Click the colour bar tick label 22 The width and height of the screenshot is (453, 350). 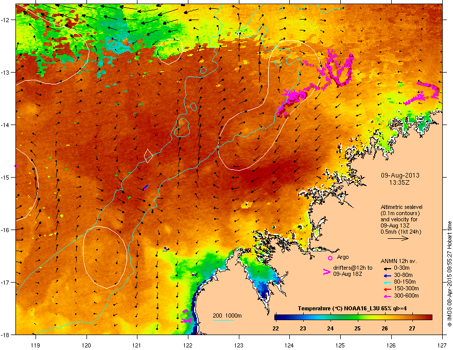coord(275,328)
